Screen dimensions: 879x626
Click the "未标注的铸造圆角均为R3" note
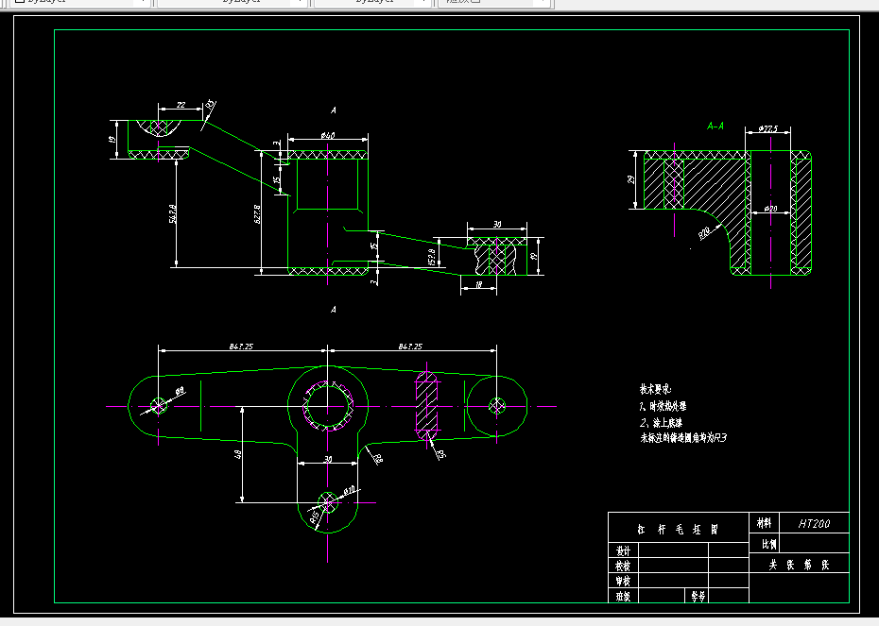click(x=683, y=438)
